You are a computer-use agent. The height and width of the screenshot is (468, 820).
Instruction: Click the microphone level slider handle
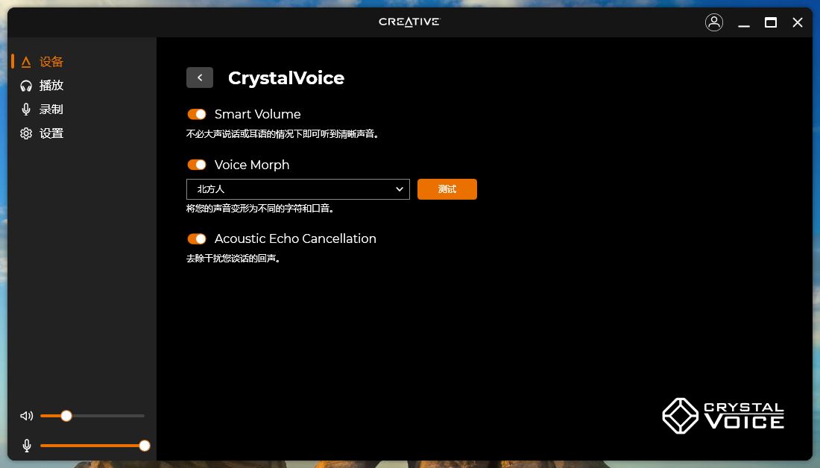tap(145, 446)
